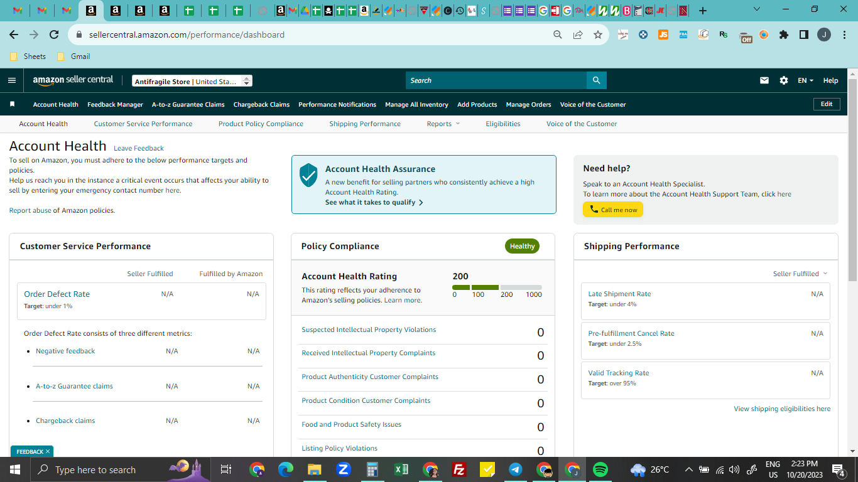This screenshot has height=482, width=858.
Task: Open the Chrome three-dot menu
Action: pos(844,35)
